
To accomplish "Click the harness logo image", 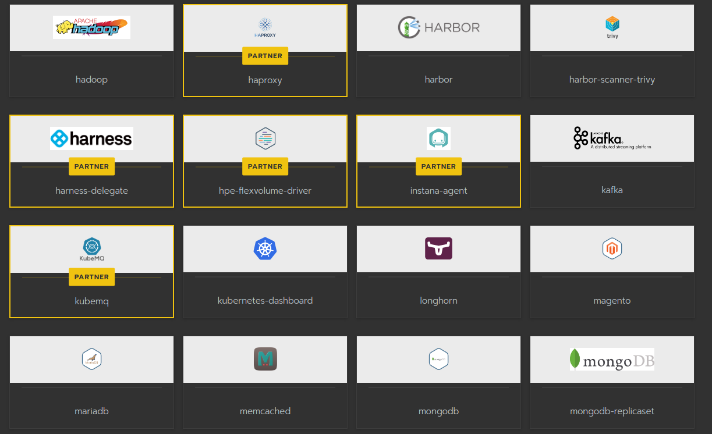I will coord(91,138).
